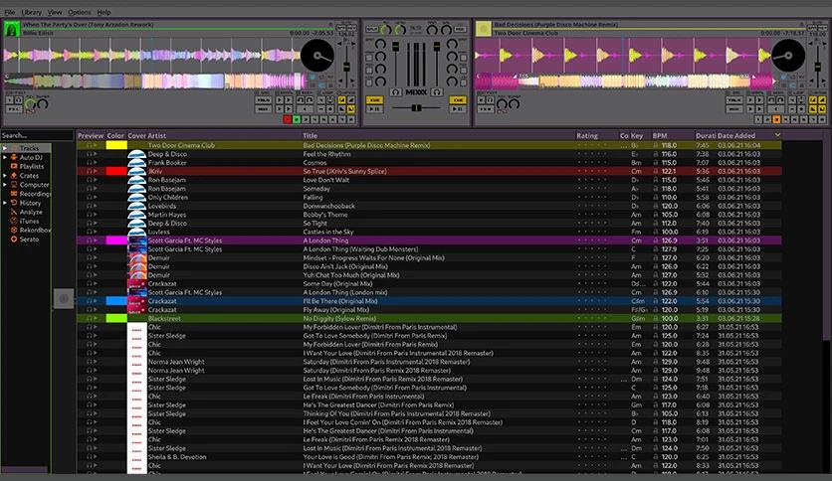Screen dimensions: 832x481
Task: Sort tracks by the Title column
Action: [x=310, y=135]
